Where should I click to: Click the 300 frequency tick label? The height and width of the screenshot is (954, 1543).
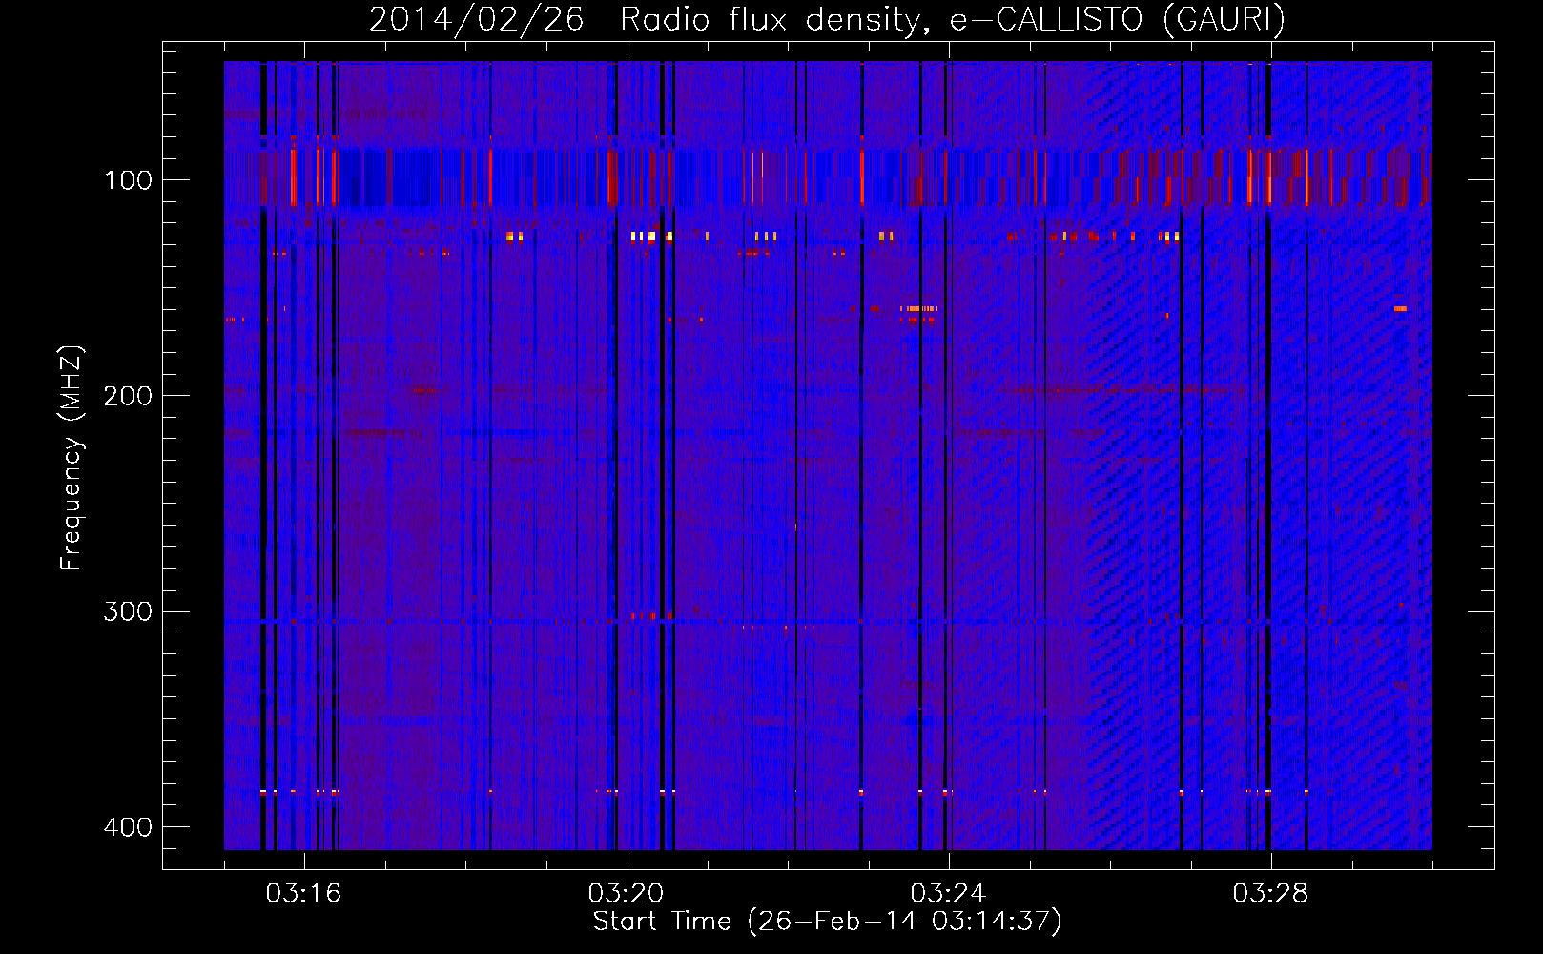[128, 612]
